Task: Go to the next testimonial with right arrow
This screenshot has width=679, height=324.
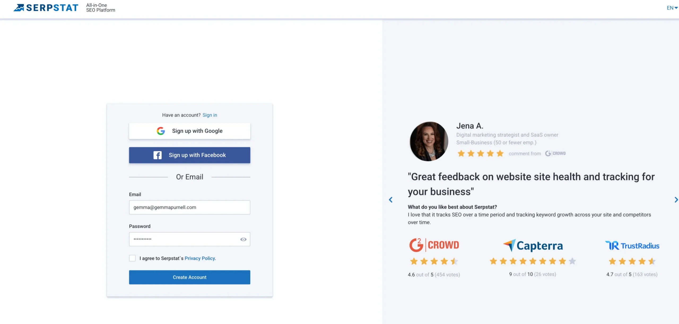Action: [676, 200]
